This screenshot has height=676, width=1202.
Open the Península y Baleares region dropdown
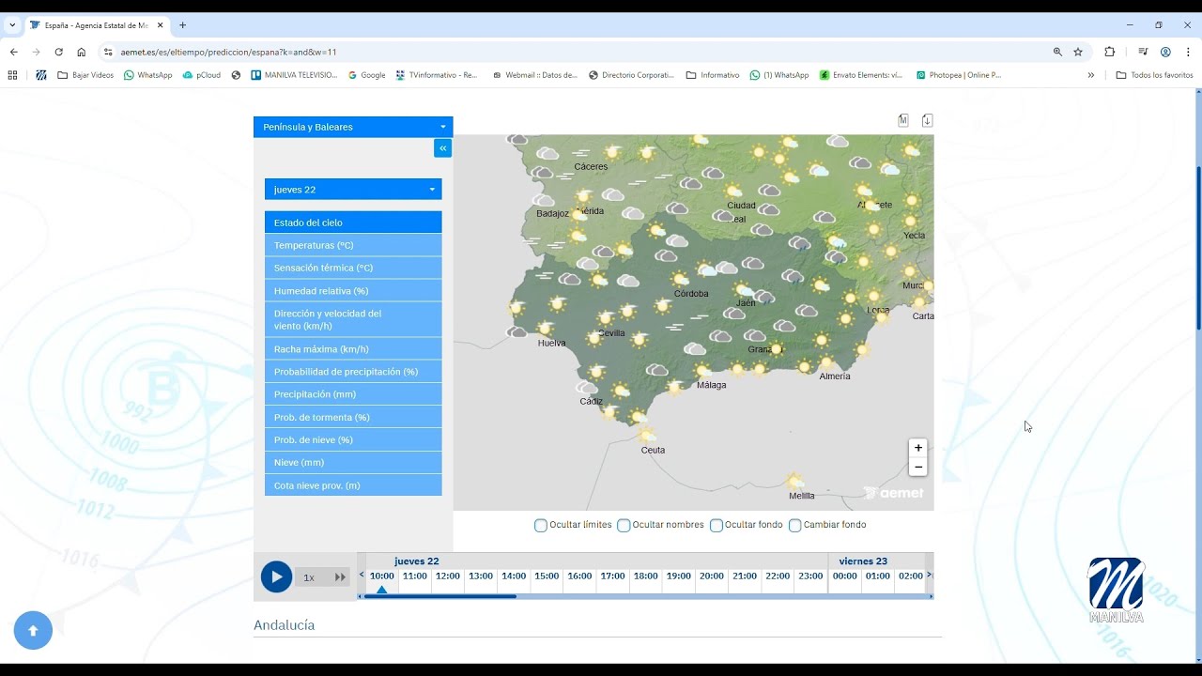353,127
